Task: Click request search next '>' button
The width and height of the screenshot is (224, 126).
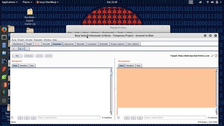Action: [x=34, y=118]
